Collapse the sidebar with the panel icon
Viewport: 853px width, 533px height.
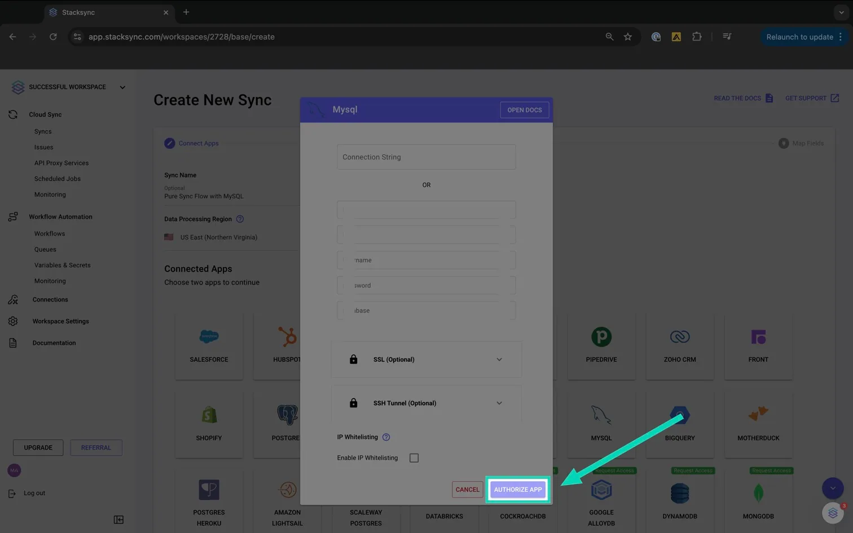click(118, 519)
